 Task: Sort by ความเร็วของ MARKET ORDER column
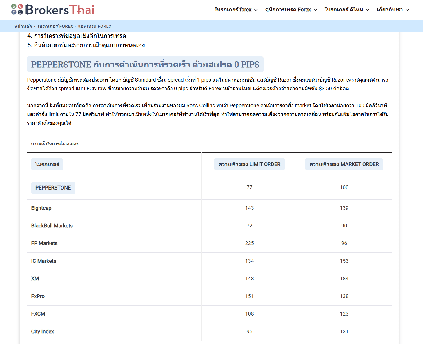click(344, 164)
